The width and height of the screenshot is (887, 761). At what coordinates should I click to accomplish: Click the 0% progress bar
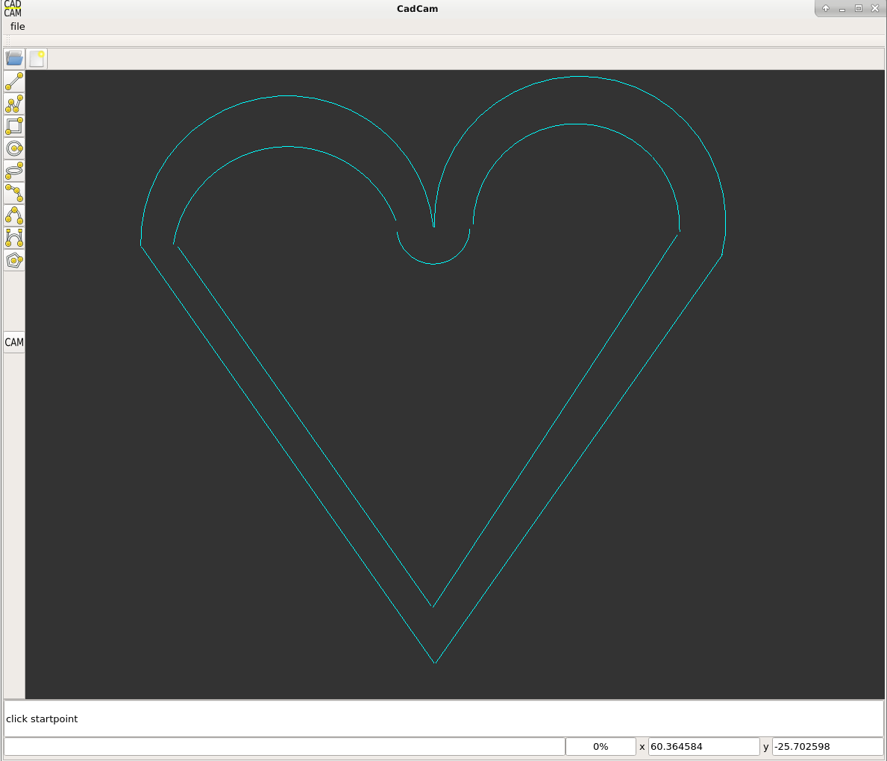601,746
